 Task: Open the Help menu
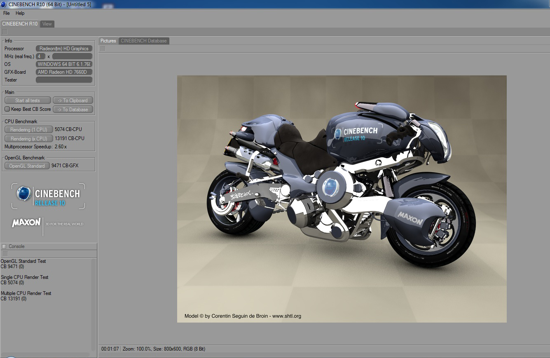pyautogui.click(x=20, y=13)
